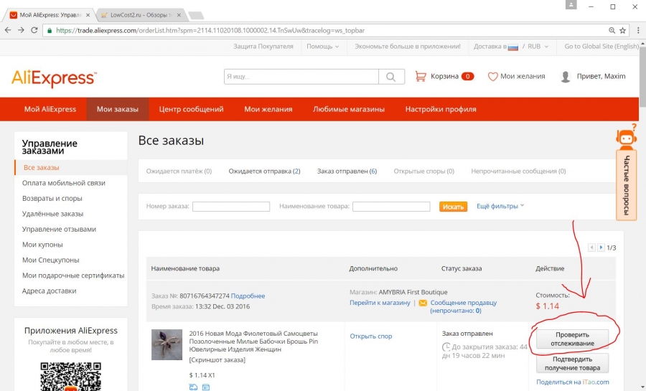Click the user profile avatar icon
646x391 pixels.
click(x=566, y=77)
